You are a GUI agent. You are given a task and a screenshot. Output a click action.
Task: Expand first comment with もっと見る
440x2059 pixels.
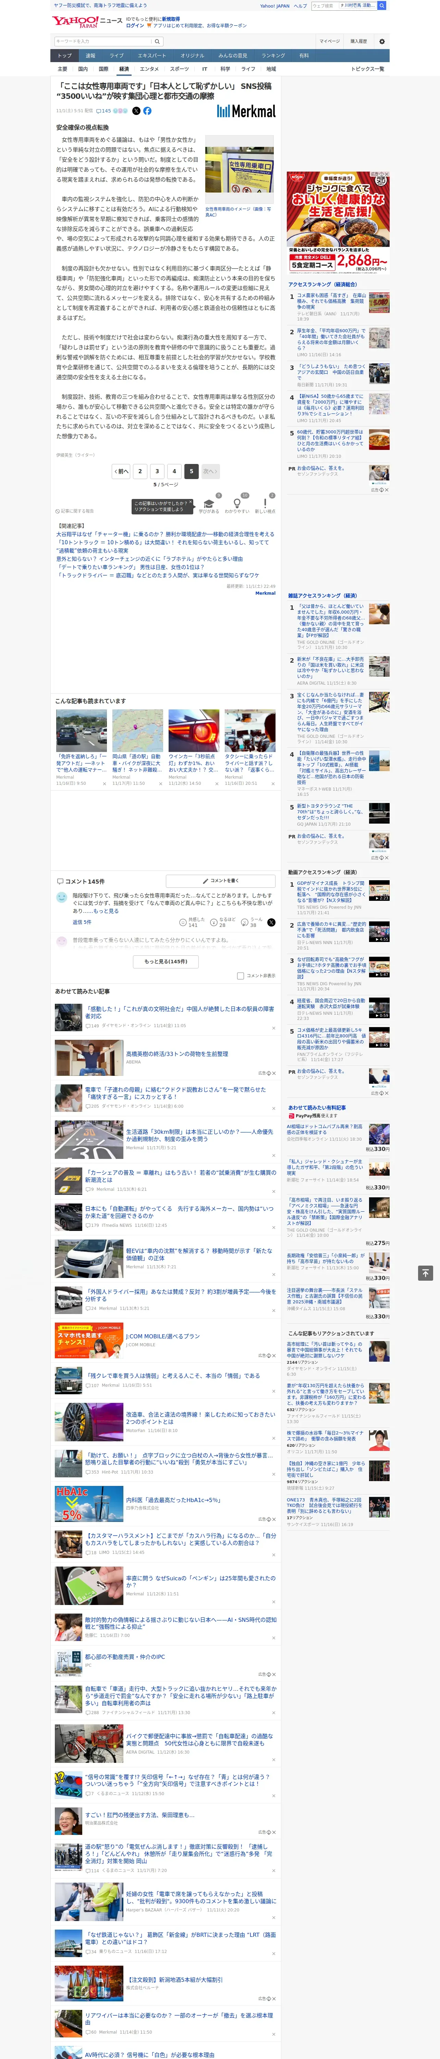(x=106, y=911)
